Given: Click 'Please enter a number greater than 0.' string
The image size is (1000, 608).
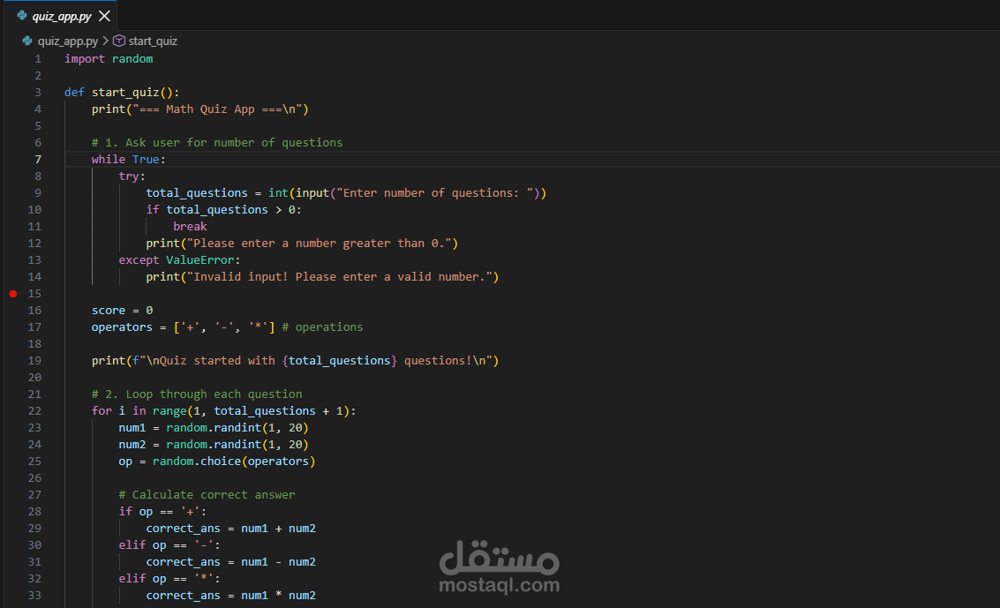Looking at the screenshot, I should [x=320, y=244].
